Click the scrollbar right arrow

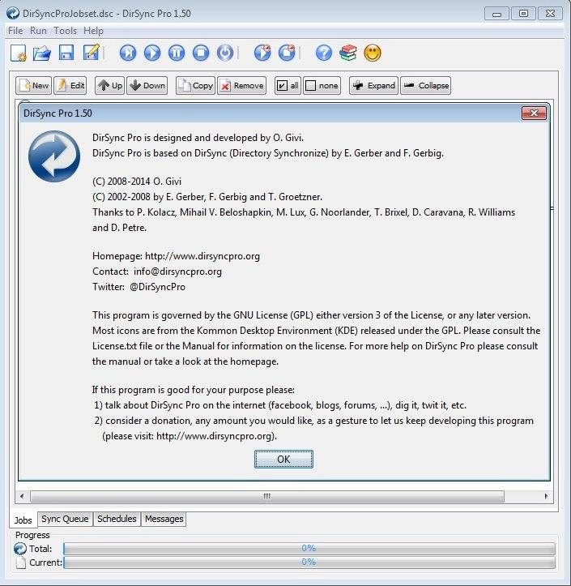tap(547, 496)
